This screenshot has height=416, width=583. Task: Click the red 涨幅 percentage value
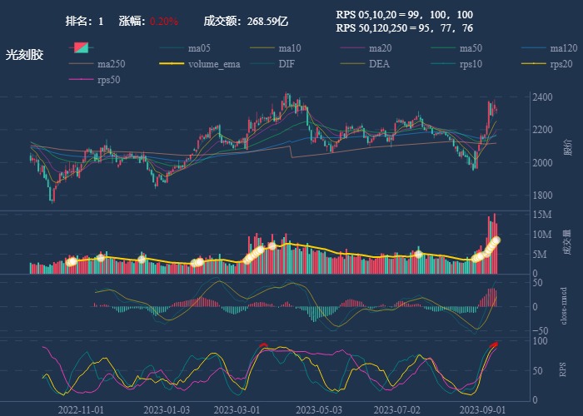[x=164, y=21]
